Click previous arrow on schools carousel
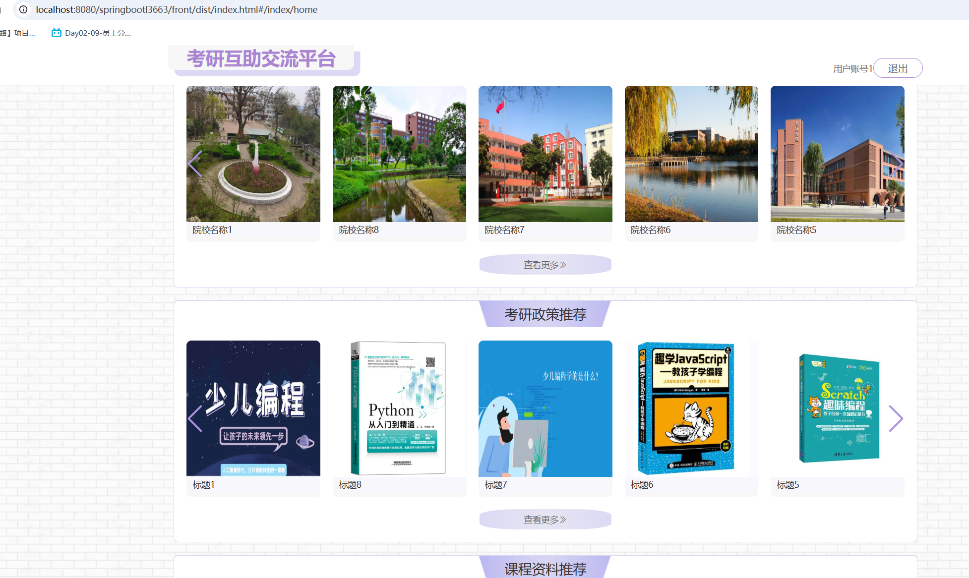The image size is (969, 578). coord(195,164)
